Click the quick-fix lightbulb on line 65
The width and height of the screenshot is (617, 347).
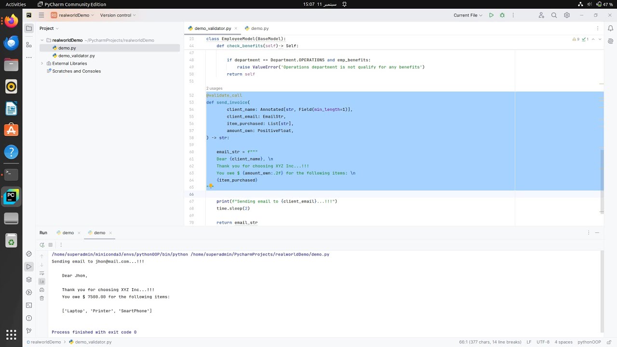pos(211,186)
